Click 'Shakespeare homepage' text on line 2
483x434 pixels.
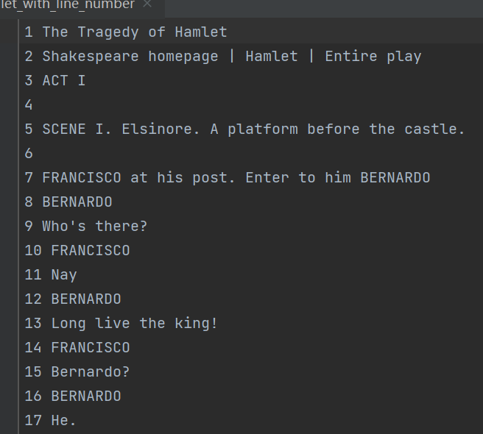click(x=130, y=57)
